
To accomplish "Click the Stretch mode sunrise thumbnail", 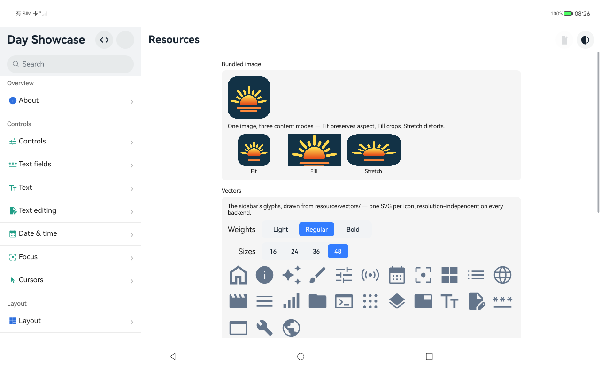I will click(x=374, y=150).
